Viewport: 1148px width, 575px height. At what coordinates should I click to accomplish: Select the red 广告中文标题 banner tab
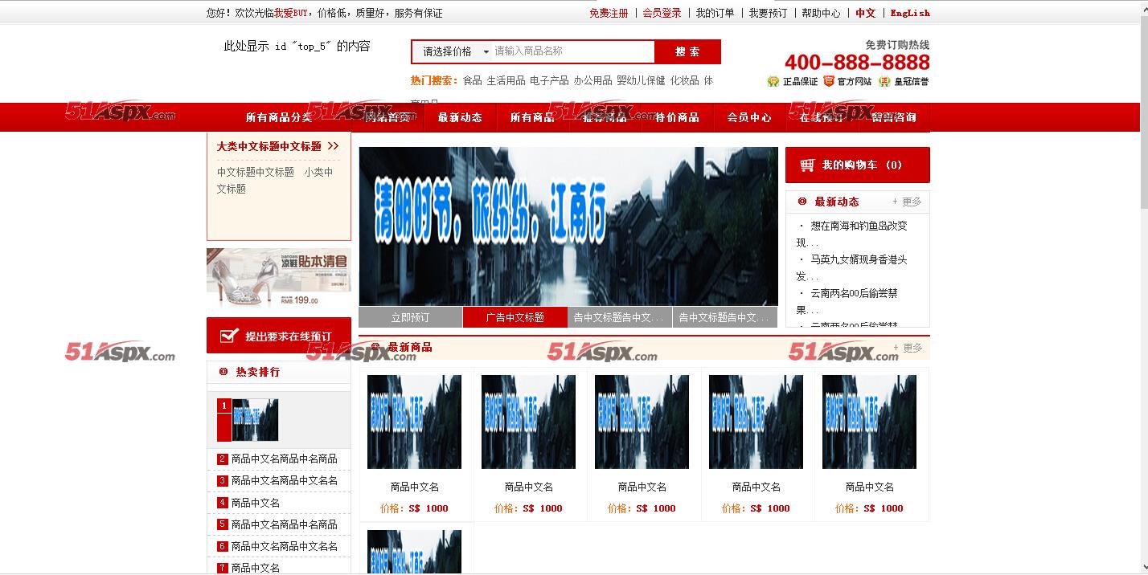515,317
